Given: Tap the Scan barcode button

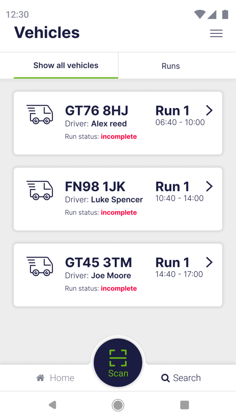Looking at the screenshot, I should click(x=118, y=363).
